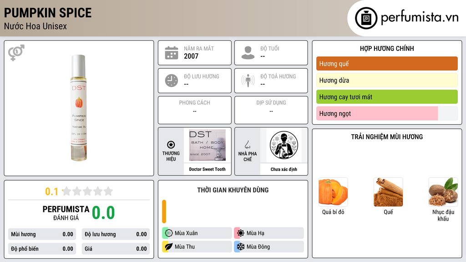Open the Pumpkin Spice bottle product image
The height and width of the screenshot is (262, 466).
point(79,108)
